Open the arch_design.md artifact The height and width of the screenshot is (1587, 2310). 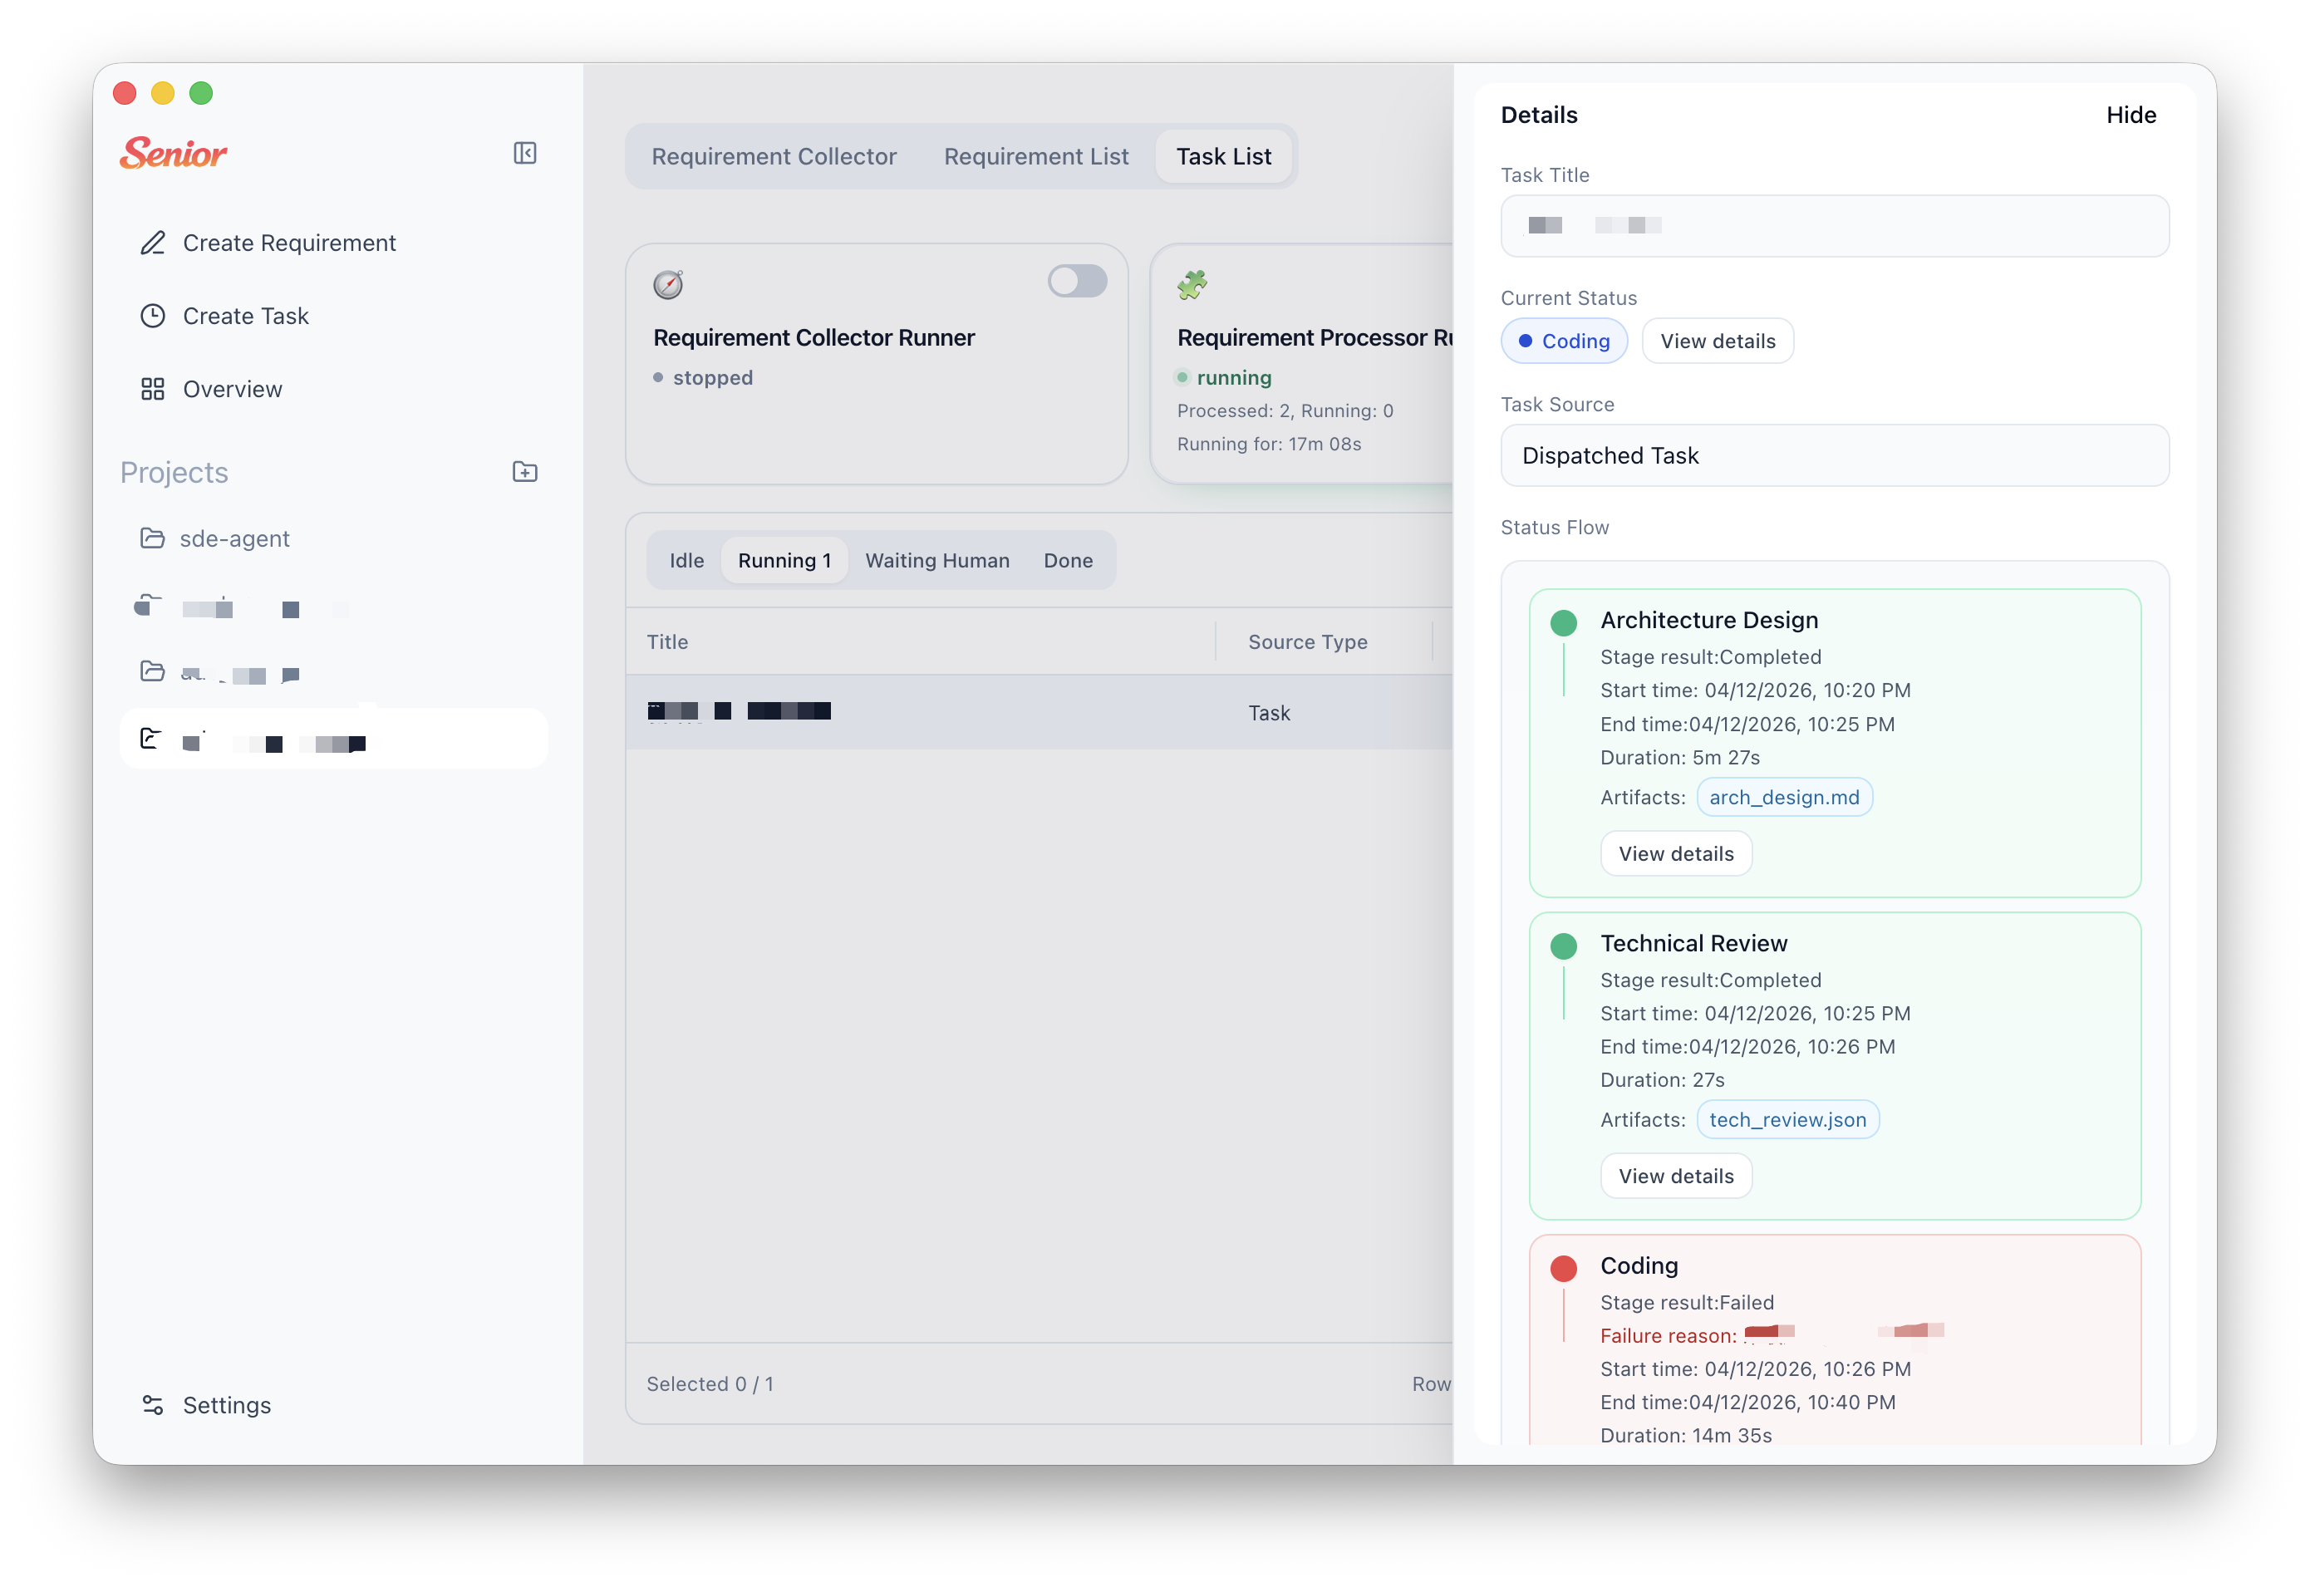pos(1783,798)
